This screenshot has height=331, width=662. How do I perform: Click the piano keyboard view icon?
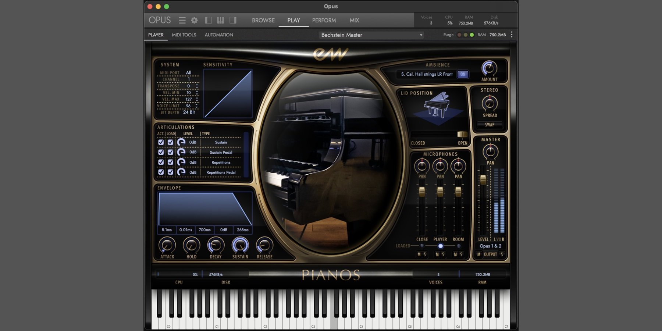(220, 20)
